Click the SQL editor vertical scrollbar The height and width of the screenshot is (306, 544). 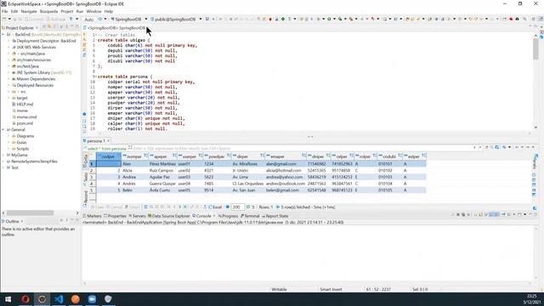pyautogui.click(x=536, y=48)
